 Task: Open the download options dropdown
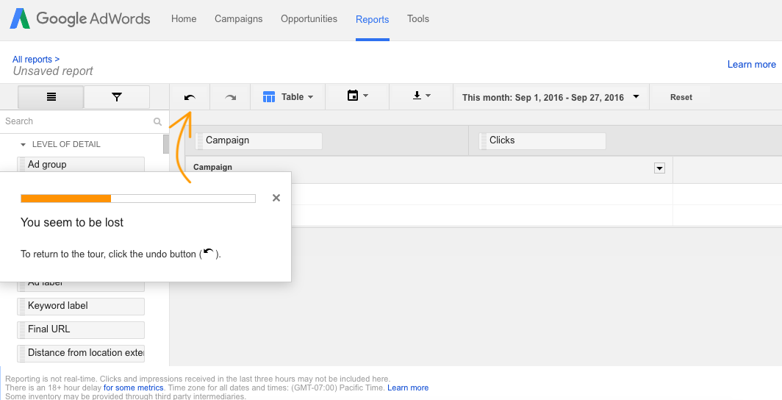(x=421, y=96)
